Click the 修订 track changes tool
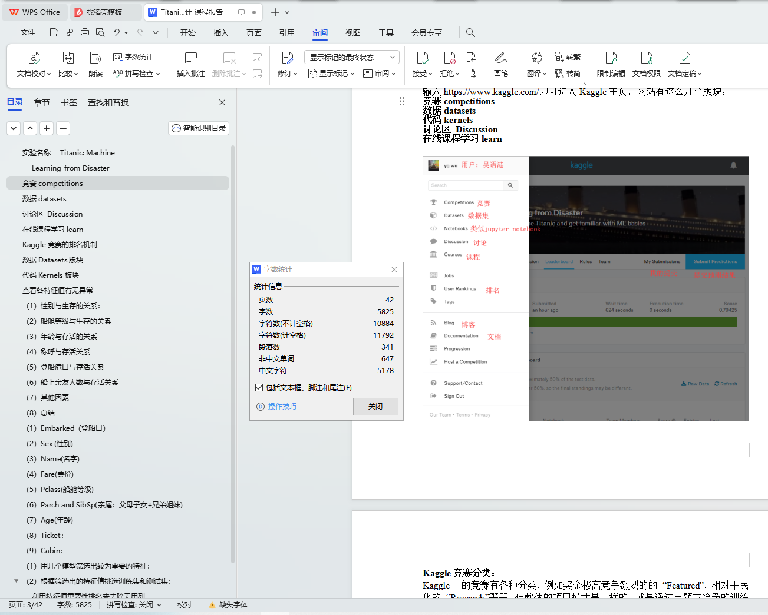 point(287,64)
